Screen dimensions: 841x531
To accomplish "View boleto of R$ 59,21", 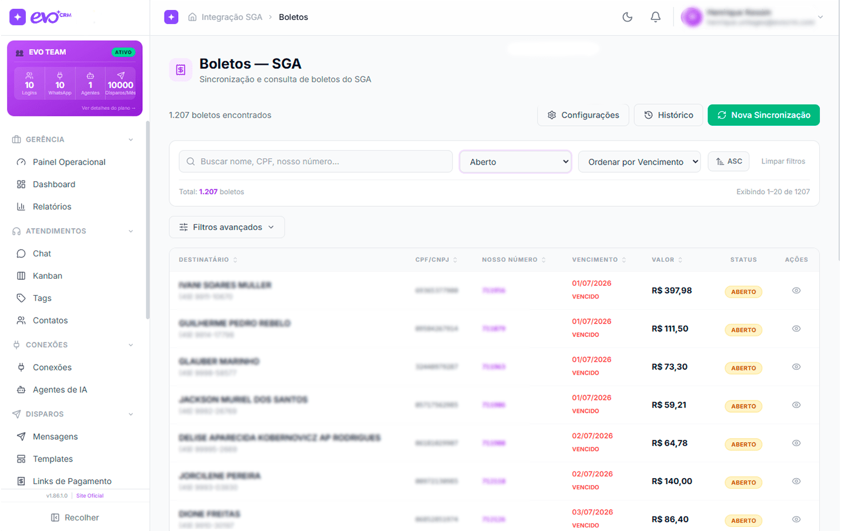I will click(x=796, y=405).
